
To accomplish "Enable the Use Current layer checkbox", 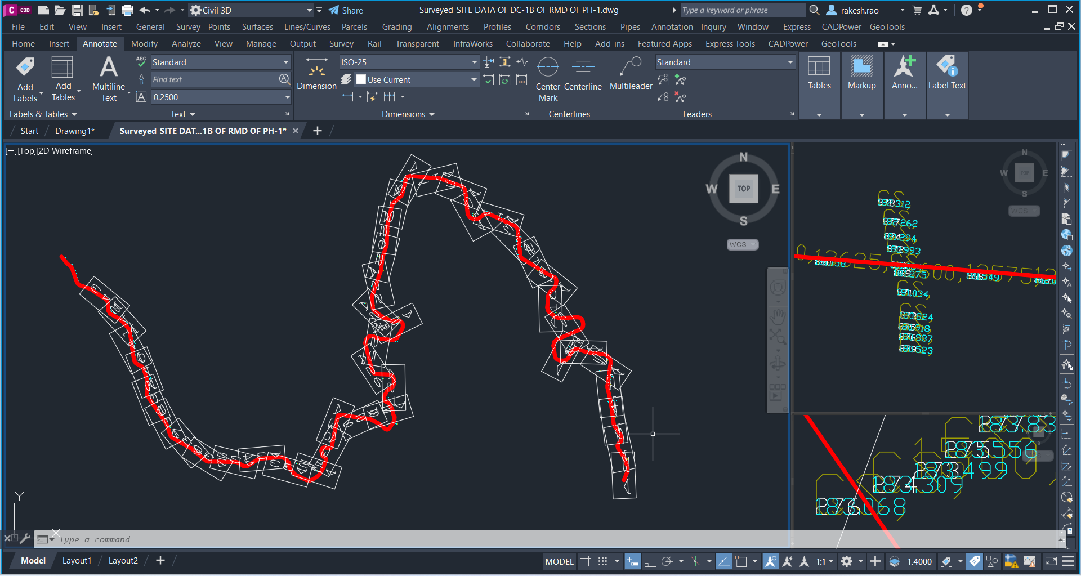I will click(362, 79).
